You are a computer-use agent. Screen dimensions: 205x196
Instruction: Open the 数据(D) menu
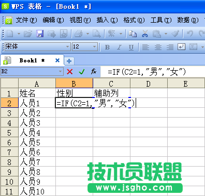[188, 20]
